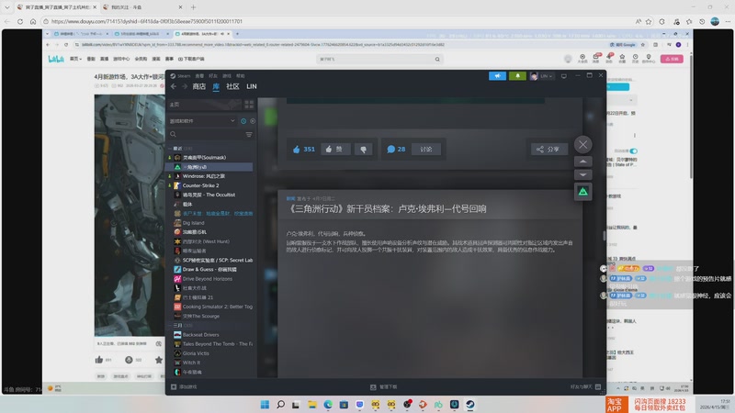Open File Explorer from taskbar
This screenshot has width=735, height=413.
(x=312, y=405)
